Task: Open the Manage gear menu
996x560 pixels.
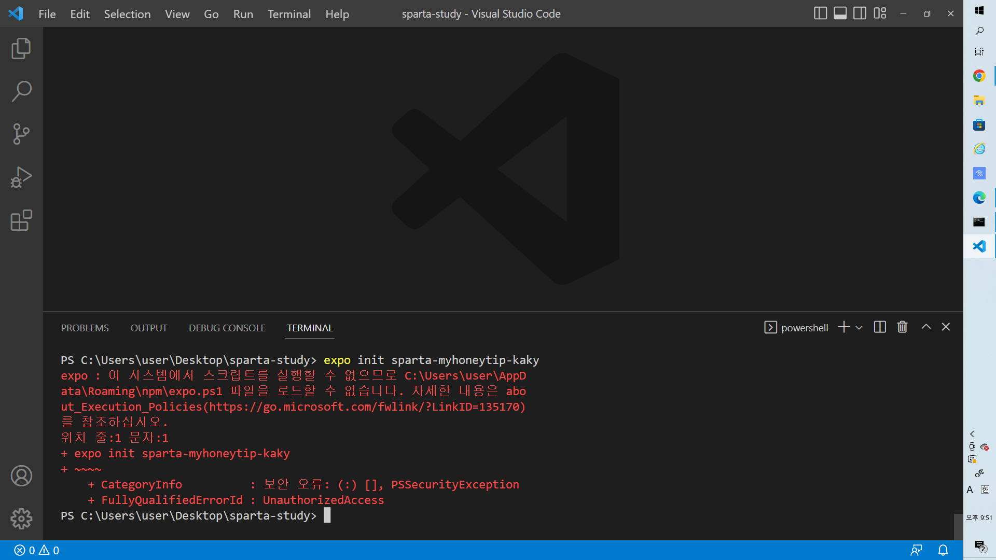Action: coord(21,519)
